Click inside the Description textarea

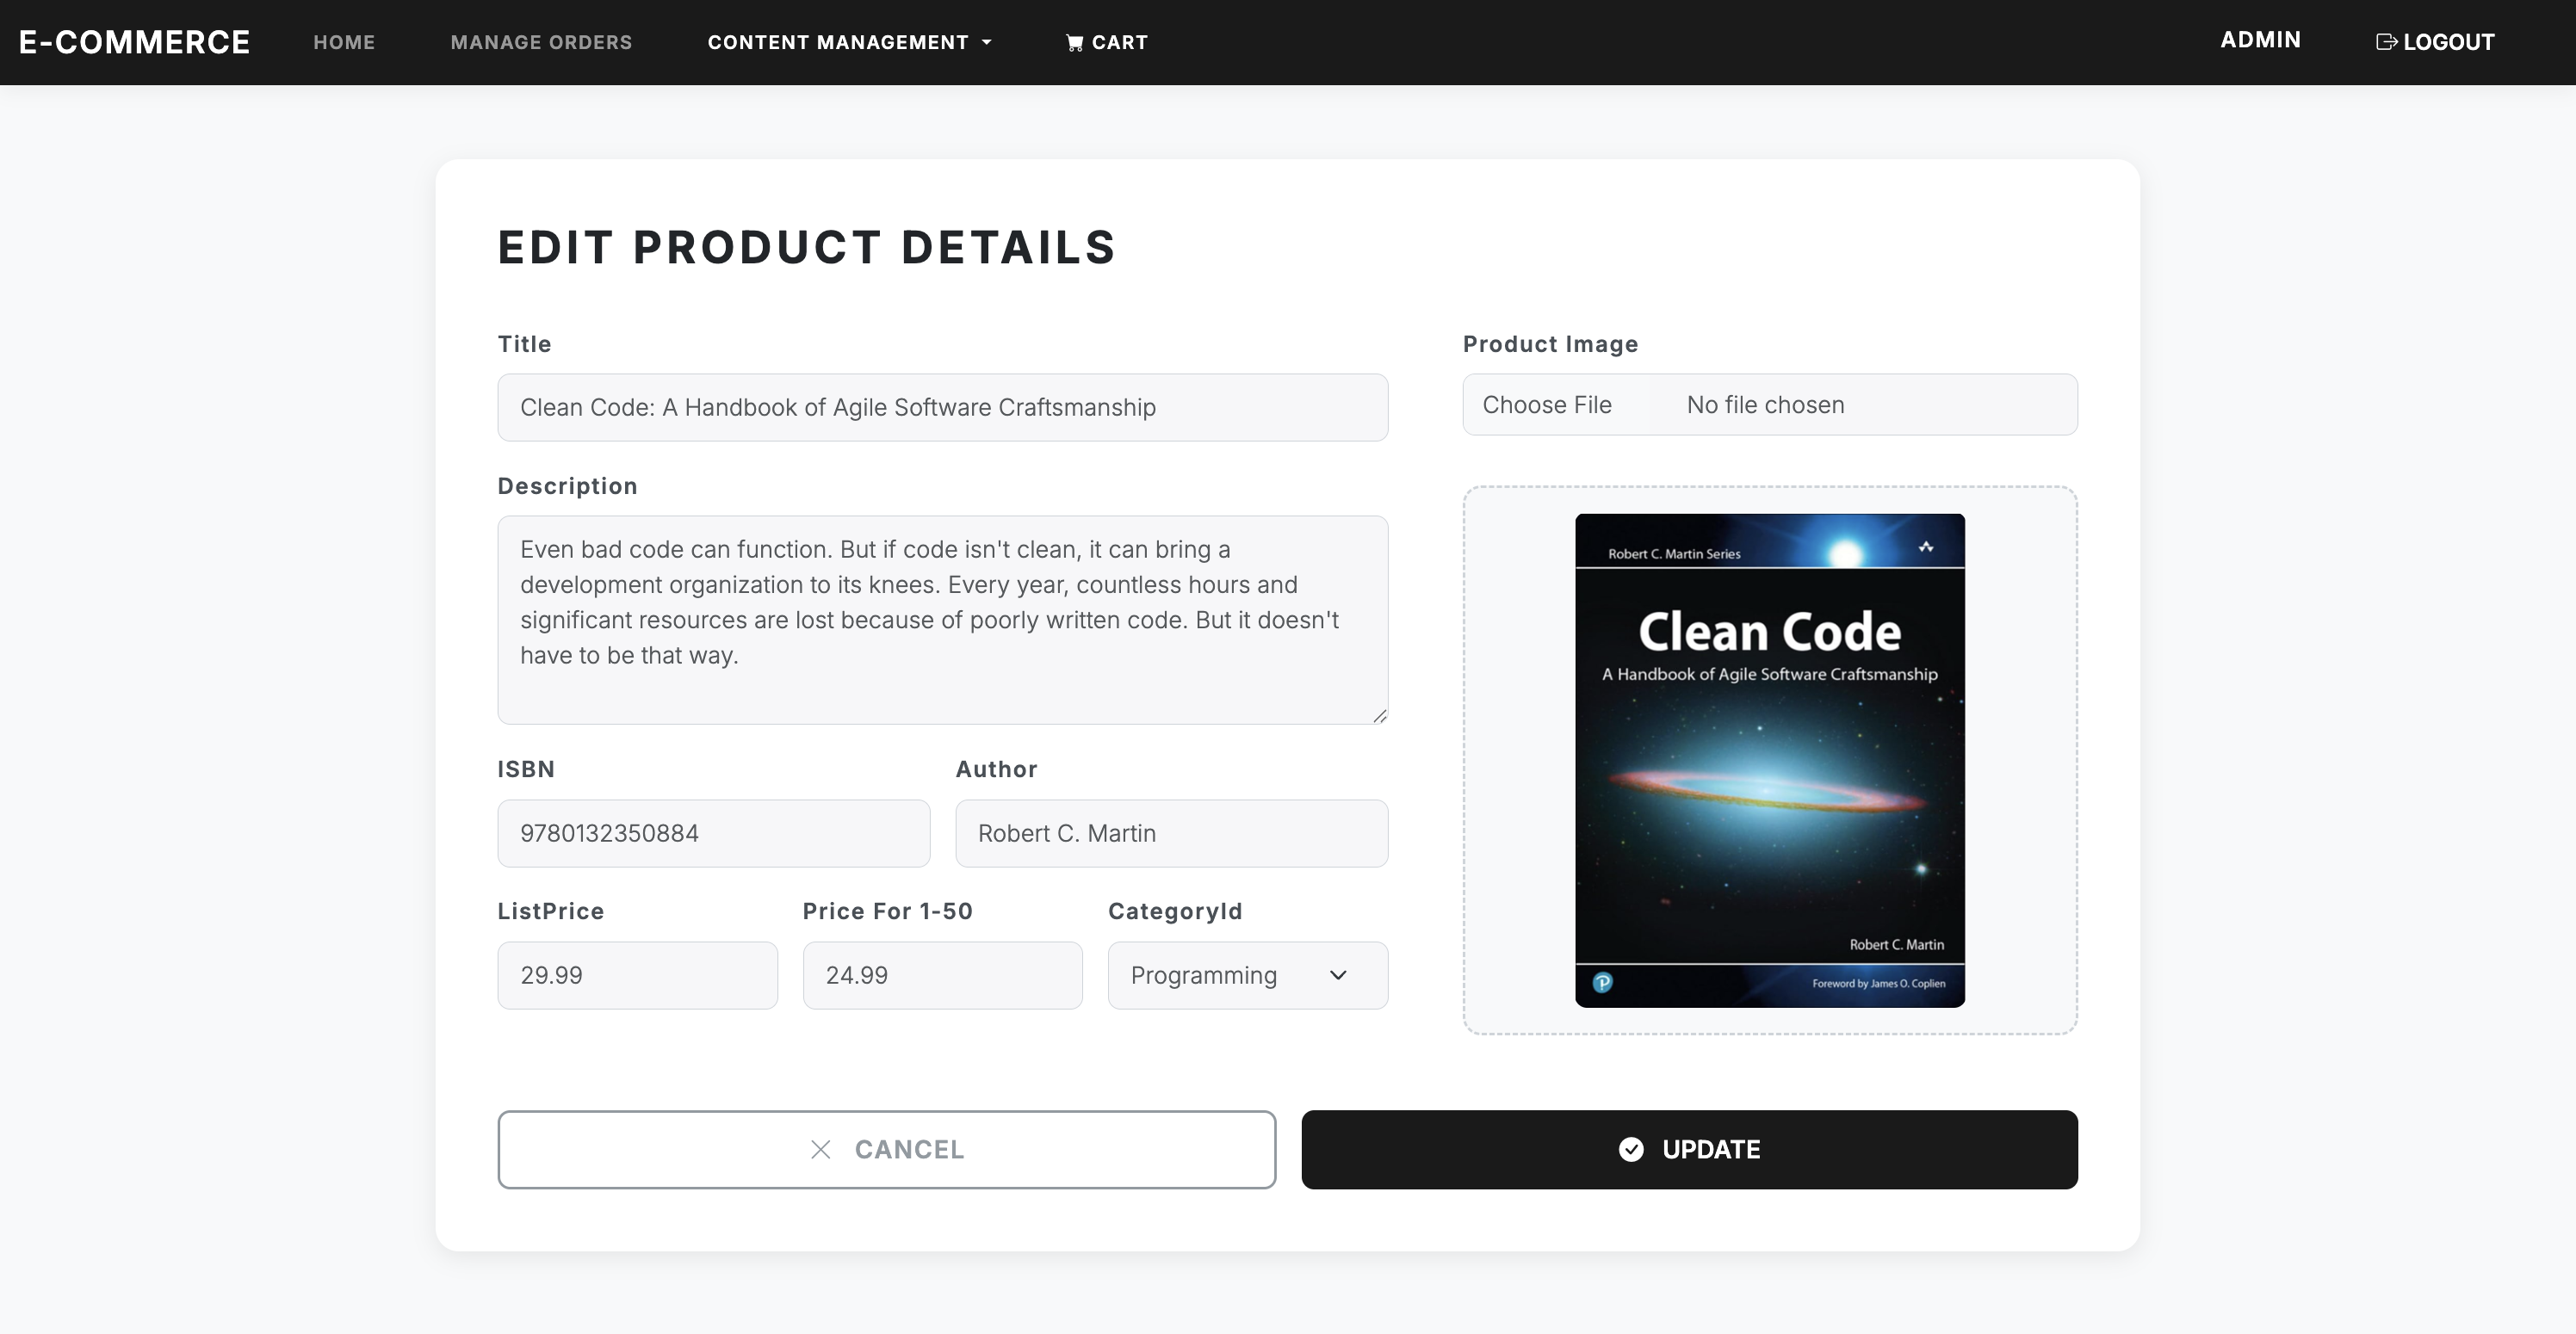click(x=942, y=620)
